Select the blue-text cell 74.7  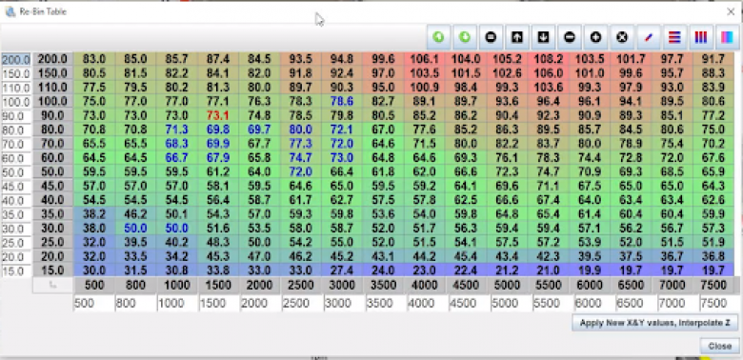pos(301,158)
